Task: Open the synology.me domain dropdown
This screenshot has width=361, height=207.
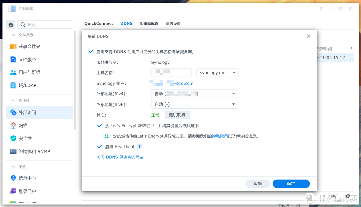Action: pos(218,72)
